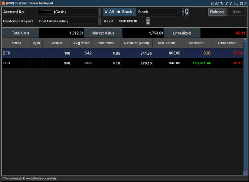Click FSS Avg Price 3.23
Image resolution: width=249 pixels, height=182 pixels.
tap(88, 63)
